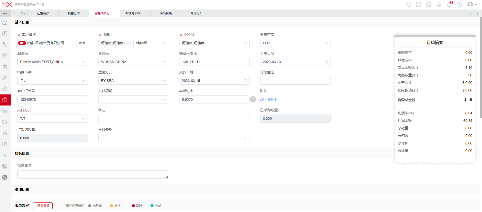This screenshot has width=482, height=212.
Task: Open WhatsApp icon at sidebar bottom
Action: pyautogui.click(x=5, y=177)
